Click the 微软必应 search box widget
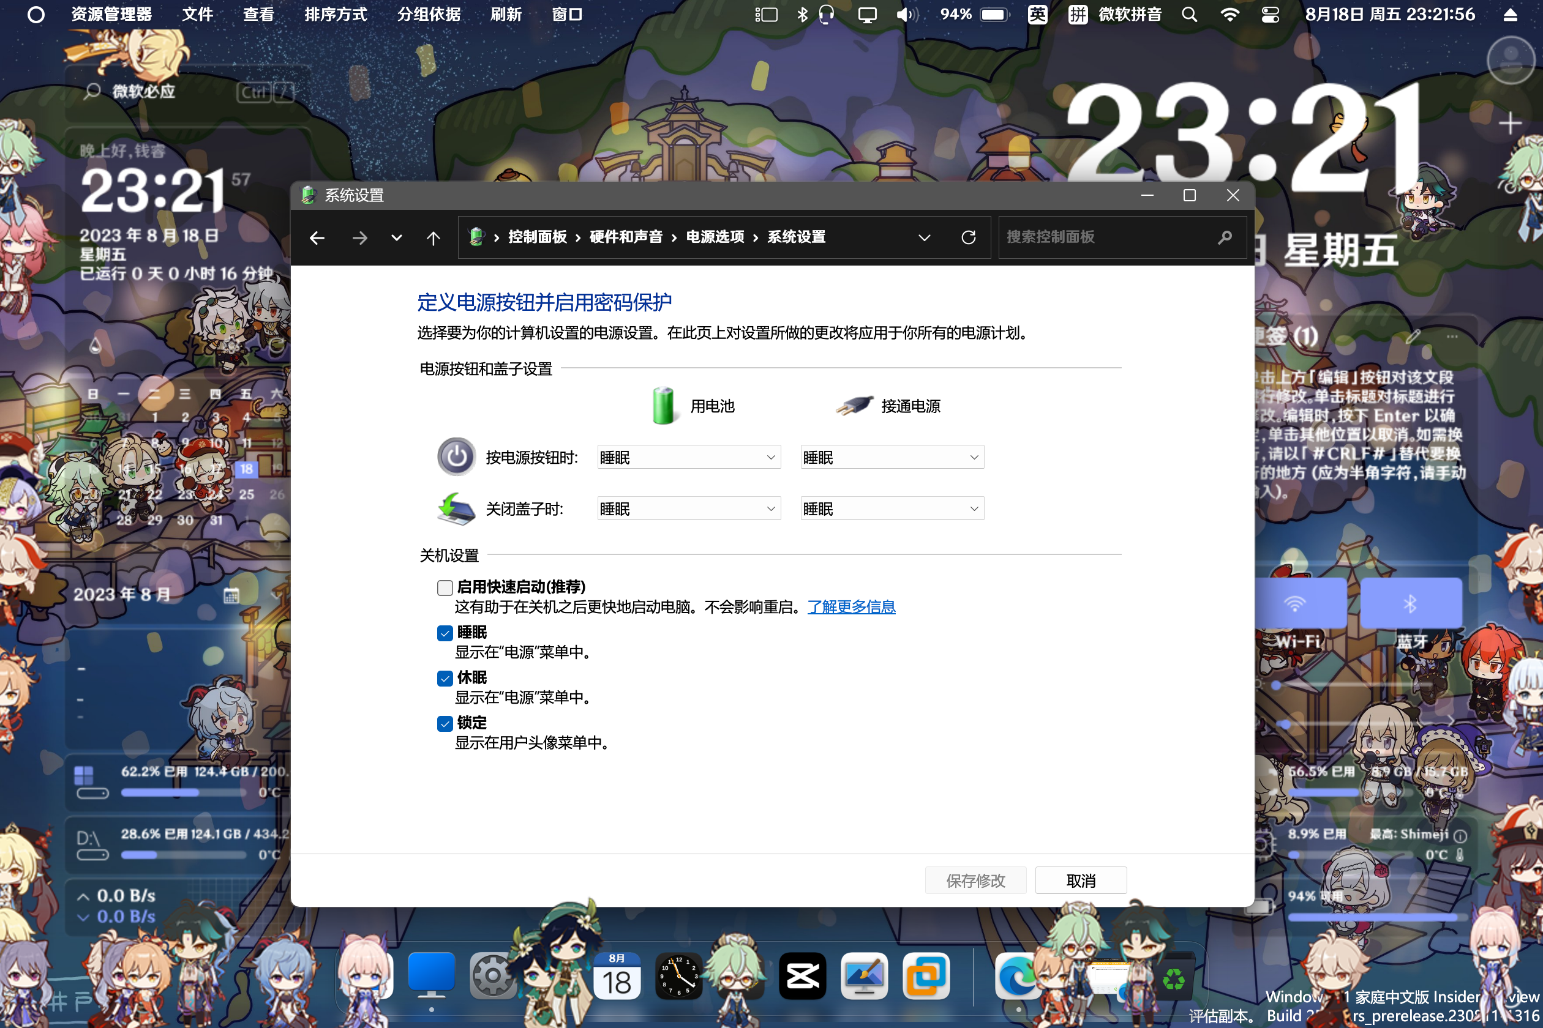The height and width of the screenshot is (1028, 1543). pyautogui.click(x=189, y=92)
